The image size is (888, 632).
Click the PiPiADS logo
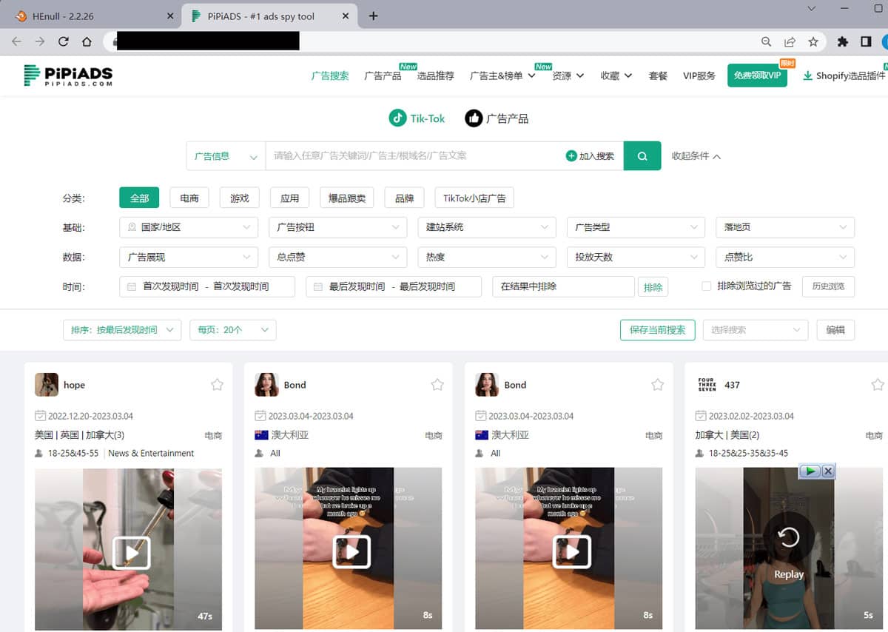point(68,75)
